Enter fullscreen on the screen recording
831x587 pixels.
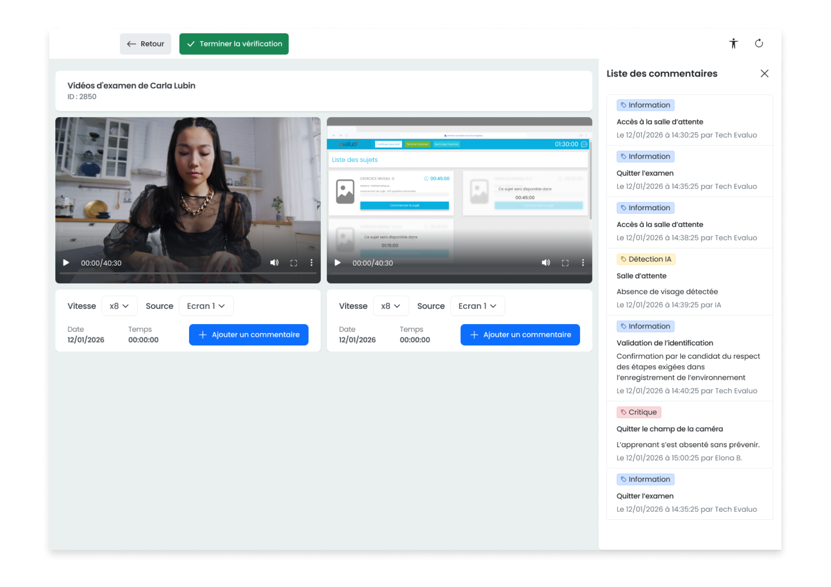coord(565,263)
